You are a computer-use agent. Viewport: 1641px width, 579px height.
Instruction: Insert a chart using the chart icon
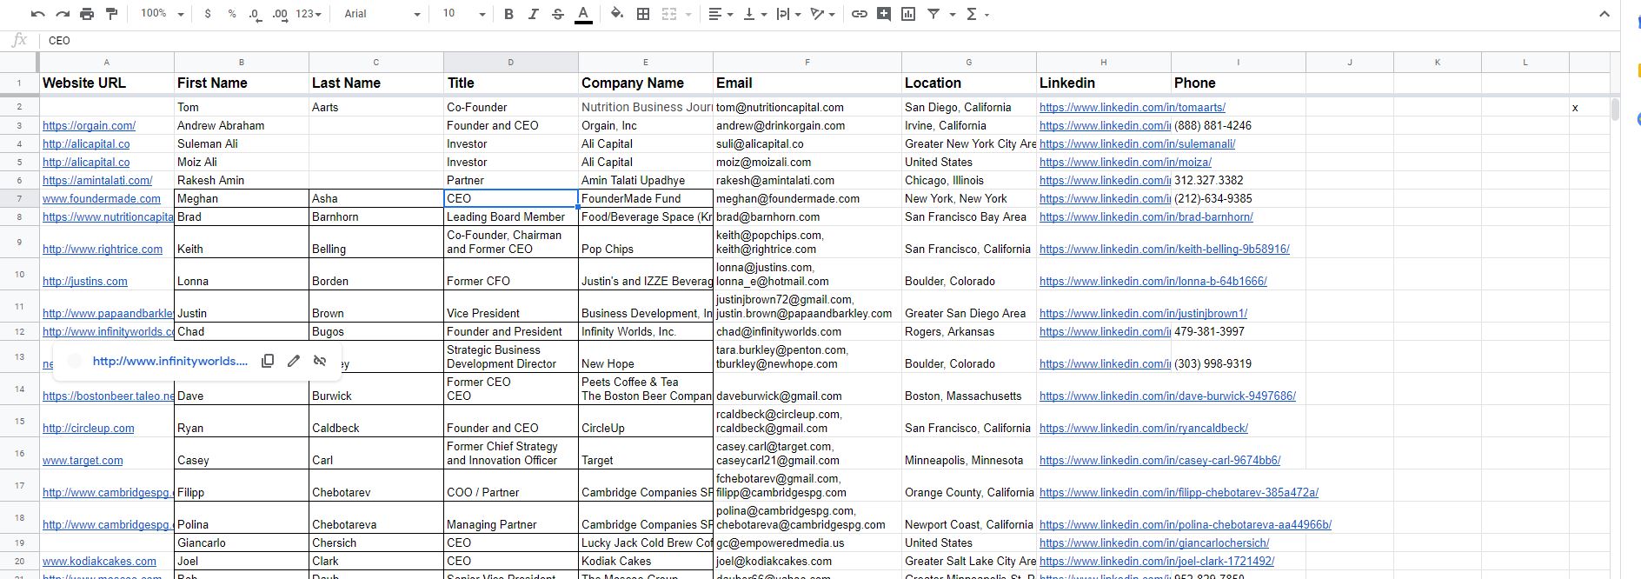pos(908,14)
